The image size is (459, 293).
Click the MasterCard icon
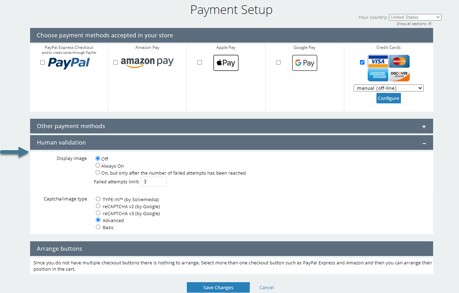pos(399,61)
